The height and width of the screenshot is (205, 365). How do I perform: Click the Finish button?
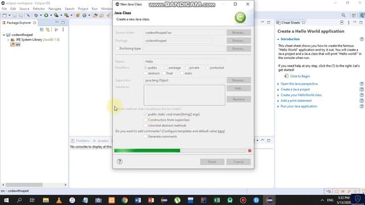pyautogui.click(x=212, y=162)
